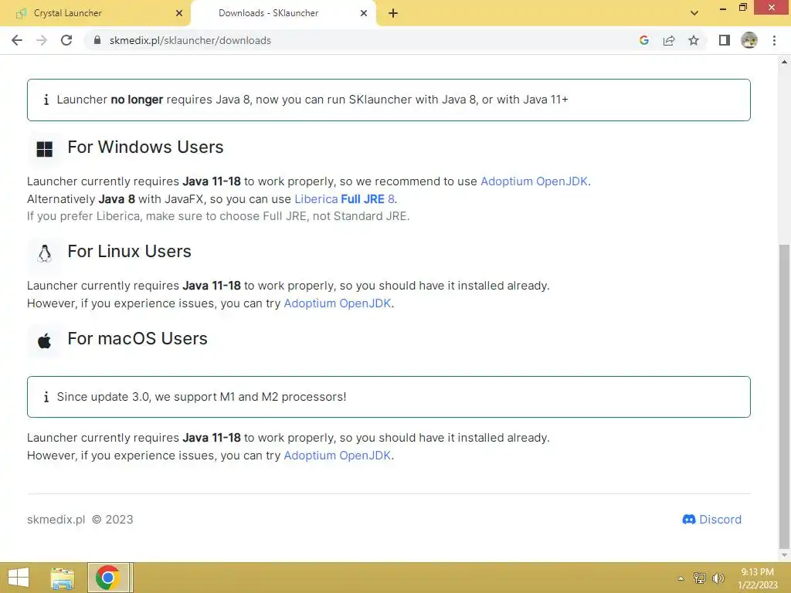Click the For Windows Users heading
Viewport: 791px width, 593px height.
145,147
